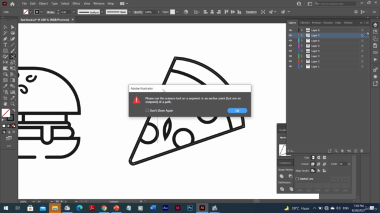The width and height of the screenshot is (380, 213).
Task: Select the Hand tool
Action: (5, 104)
